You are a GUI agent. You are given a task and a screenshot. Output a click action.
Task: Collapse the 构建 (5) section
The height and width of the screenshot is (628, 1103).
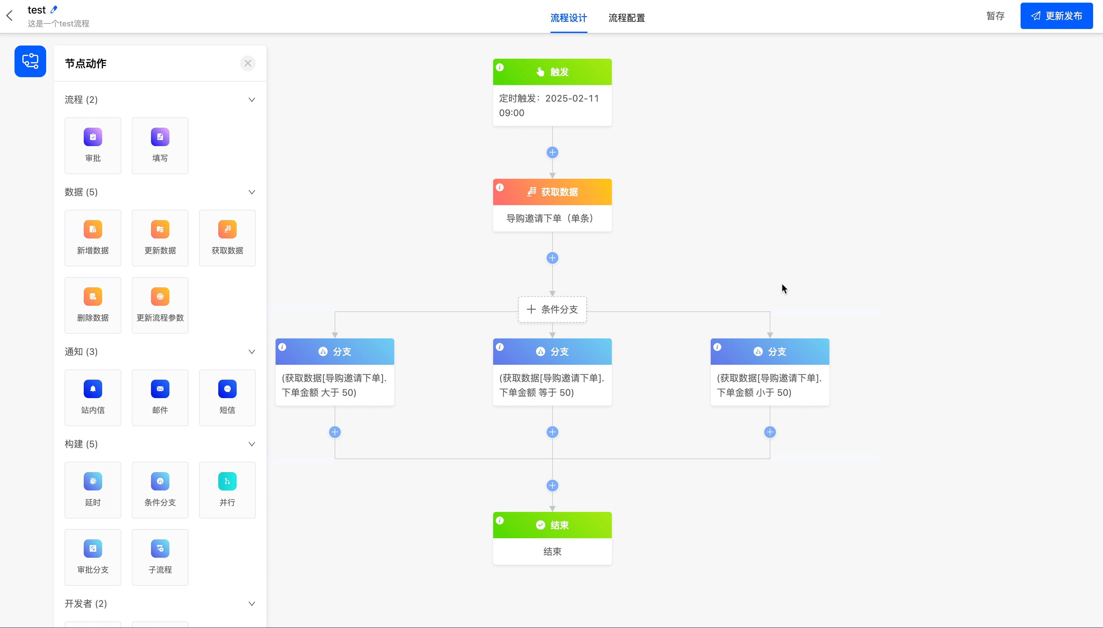252,444
